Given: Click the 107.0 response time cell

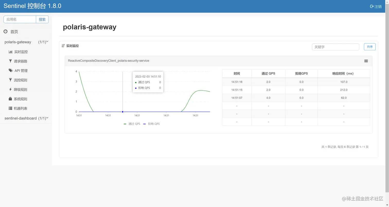Looking at the screenshot, I should tap(344, 82).
